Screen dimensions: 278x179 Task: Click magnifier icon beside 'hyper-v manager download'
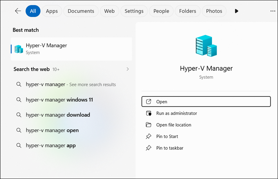19,115
